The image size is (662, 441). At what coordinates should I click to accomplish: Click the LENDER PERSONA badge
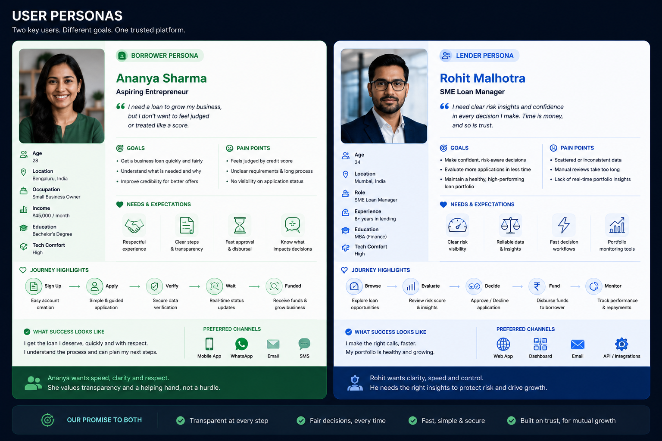(479, 56)
